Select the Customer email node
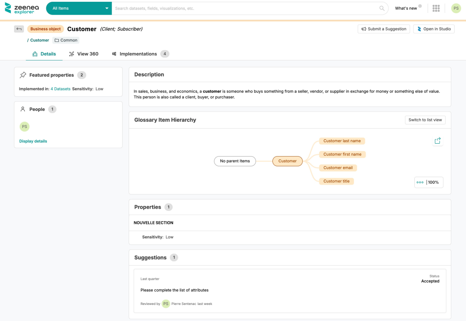This screenshot has width=466, height=321. point(338,168)
